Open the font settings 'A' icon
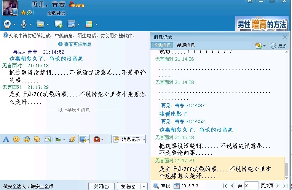The height and width of the screenshot is (190, 292). tap(6, 139)
